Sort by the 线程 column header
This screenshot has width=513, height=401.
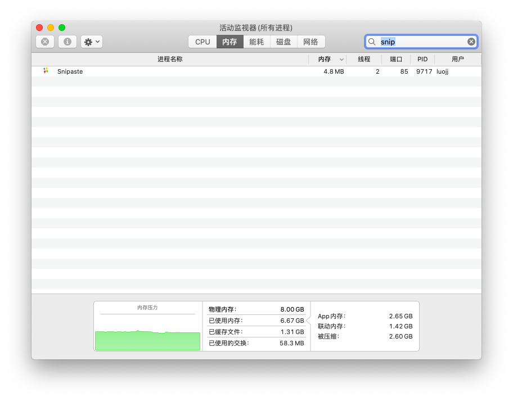pos(364,59)
